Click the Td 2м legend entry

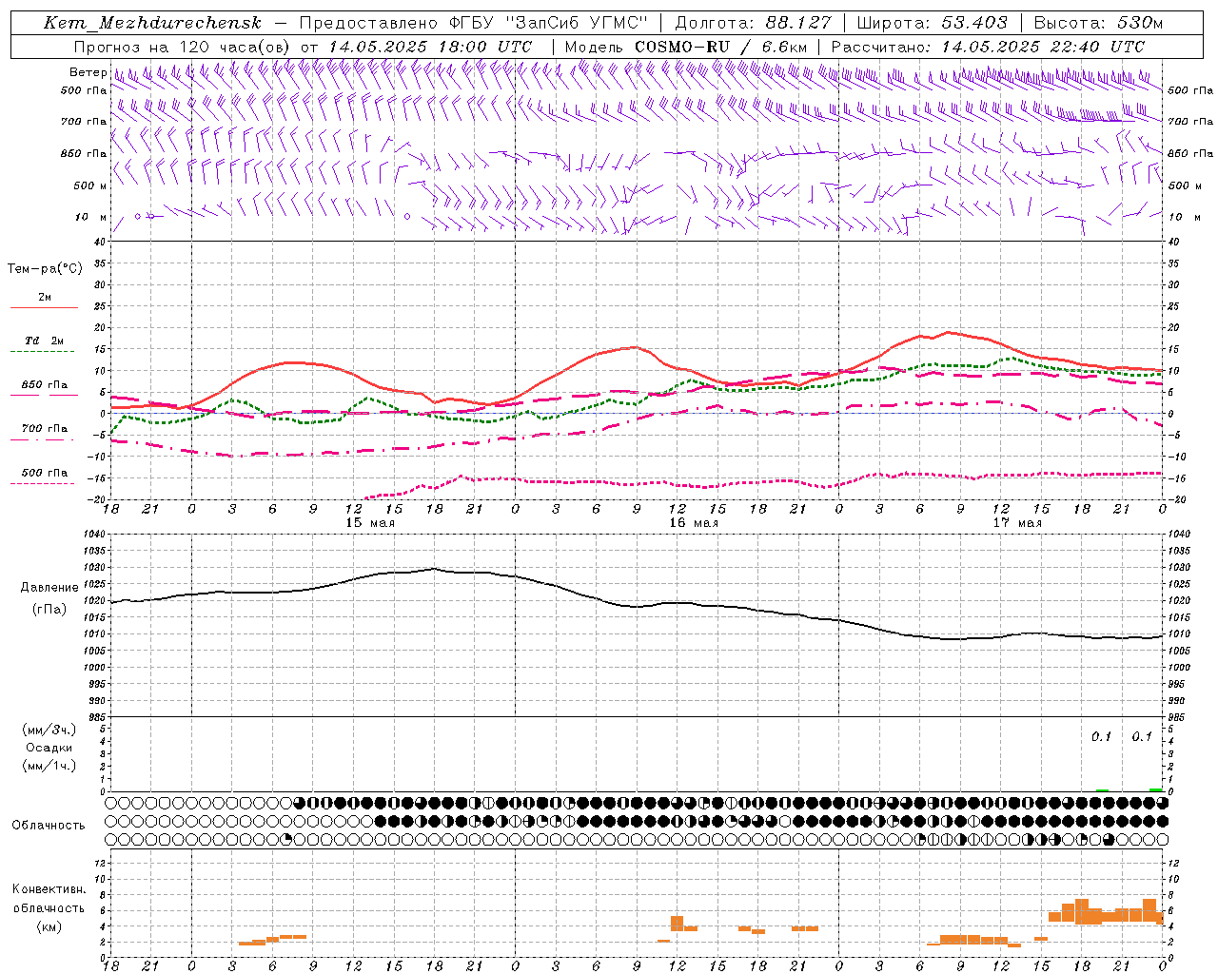(x=44, y=341)
